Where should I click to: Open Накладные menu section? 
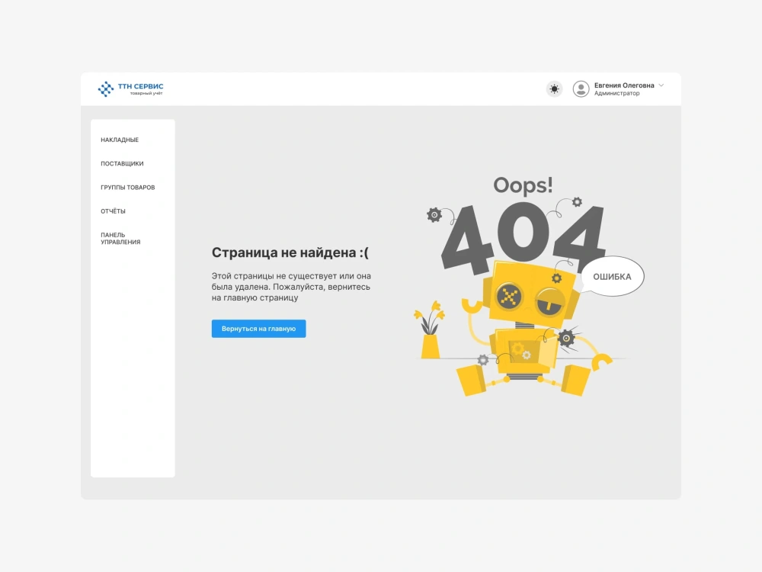pyautogui.click(x=120, y=140)
